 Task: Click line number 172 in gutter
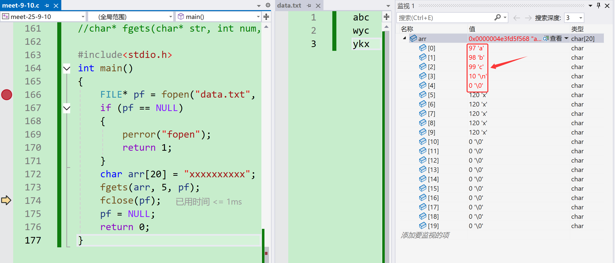[x=33, y=174]
